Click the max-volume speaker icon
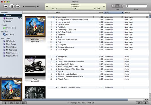The height and width of the screenshot is (105, 151). pyautogui.click(x=38, y=7)
